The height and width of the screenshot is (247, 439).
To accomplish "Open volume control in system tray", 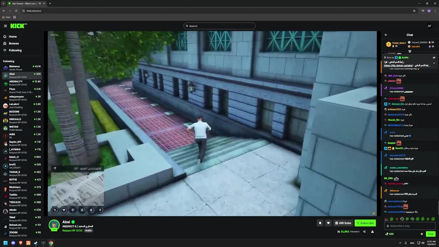I will click(423, 243).
